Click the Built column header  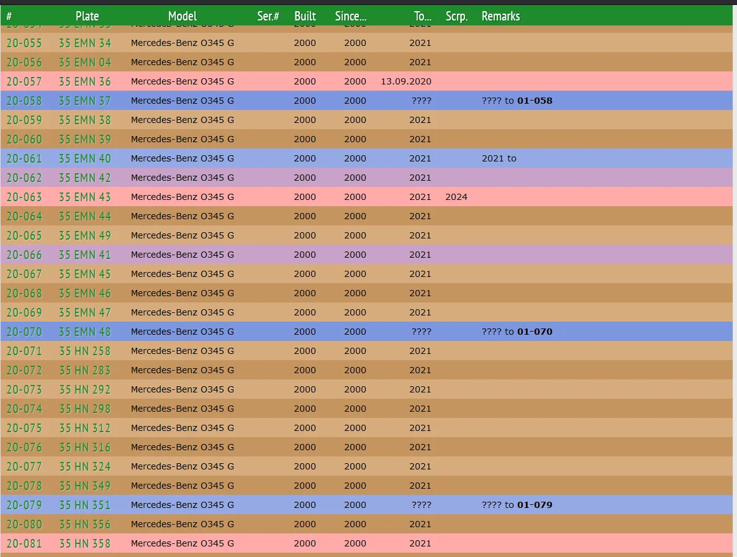305,16
